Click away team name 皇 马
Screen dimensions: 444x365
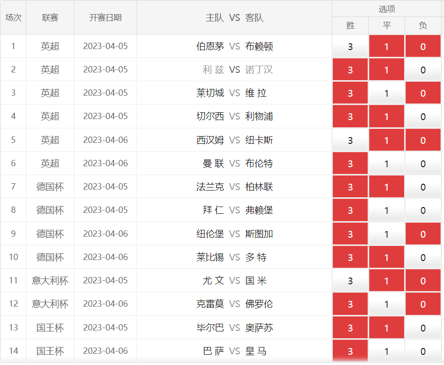(x=256, y=351)
